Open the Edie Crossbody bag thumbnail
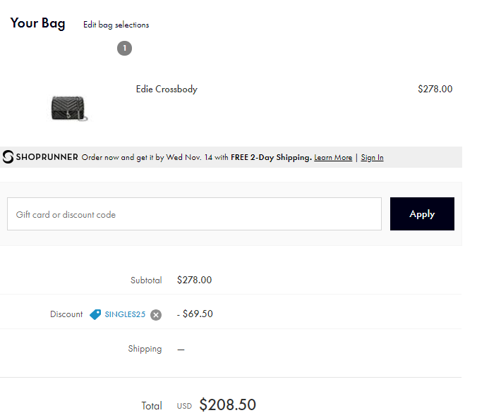Viewport: 477px width, 420px height. (69, 109)
